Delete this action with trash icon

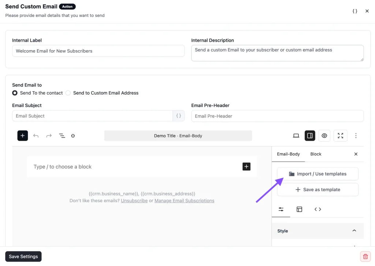point(365,256)
